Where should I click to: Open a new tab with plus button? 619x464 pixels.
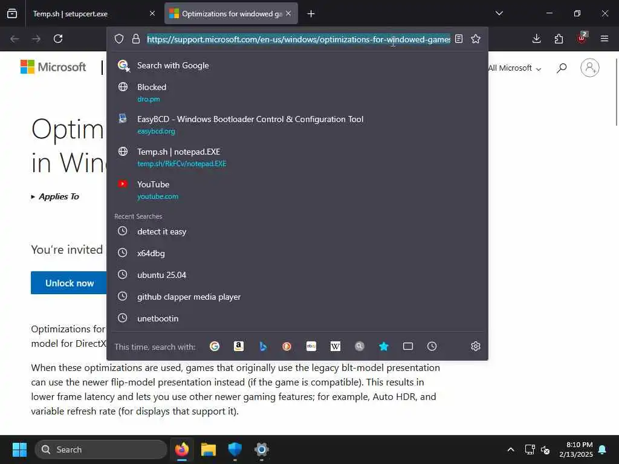coord(311,14)
